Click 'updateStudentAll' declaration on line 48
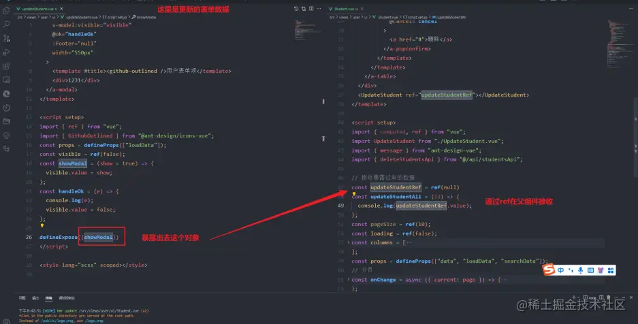638x324 pixels. tap(396, 196)
